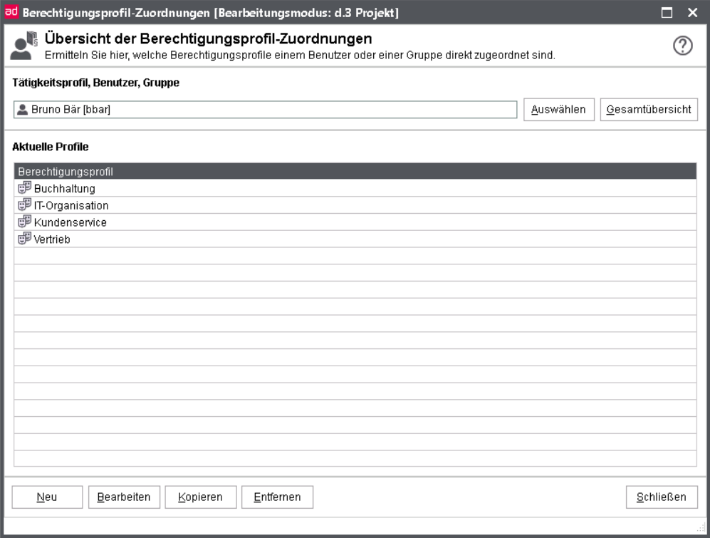The width and height of the screenshot is (710, 538).
Task: Sort by the Berechtigungsprofil column header
Action: tap(355, 171)
